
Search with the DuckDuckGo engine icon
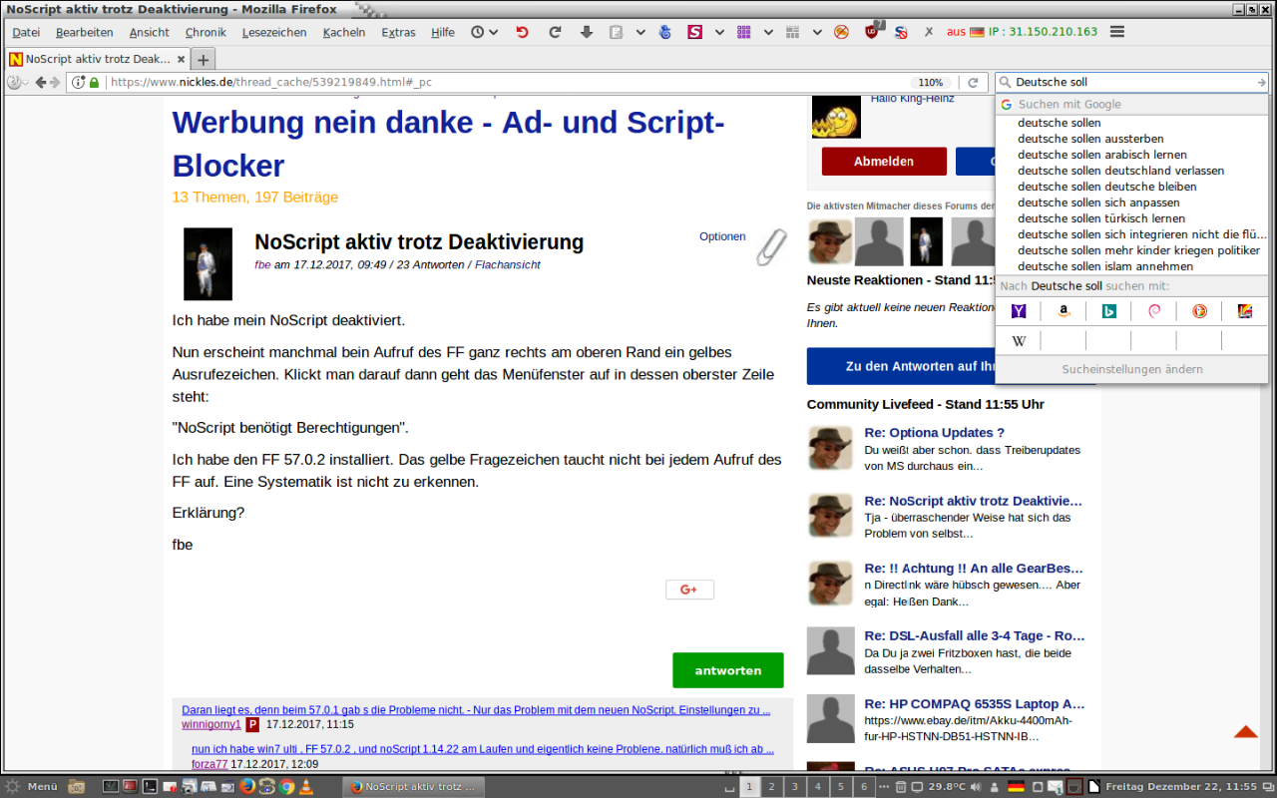coord(1199,311)
